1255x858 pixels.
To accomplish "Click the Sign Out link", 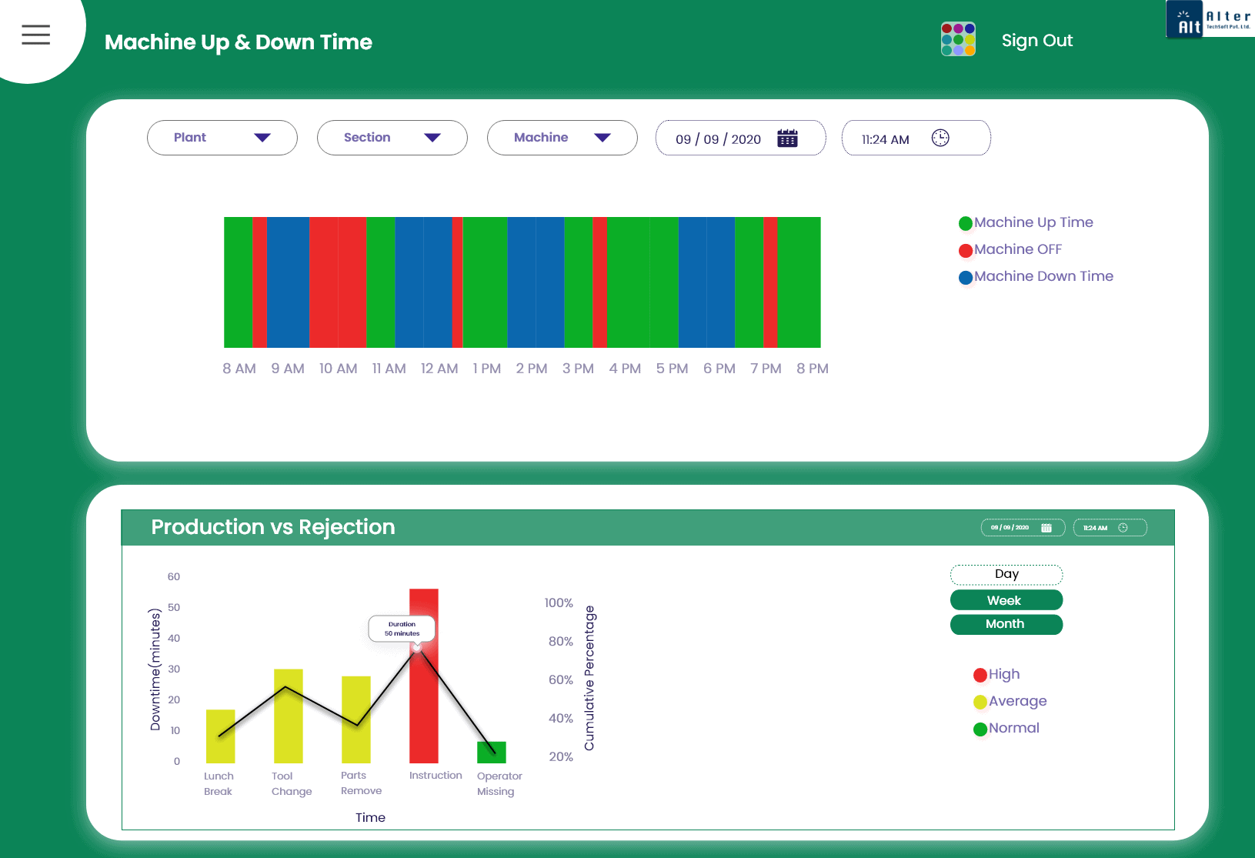I will 1036,40.
